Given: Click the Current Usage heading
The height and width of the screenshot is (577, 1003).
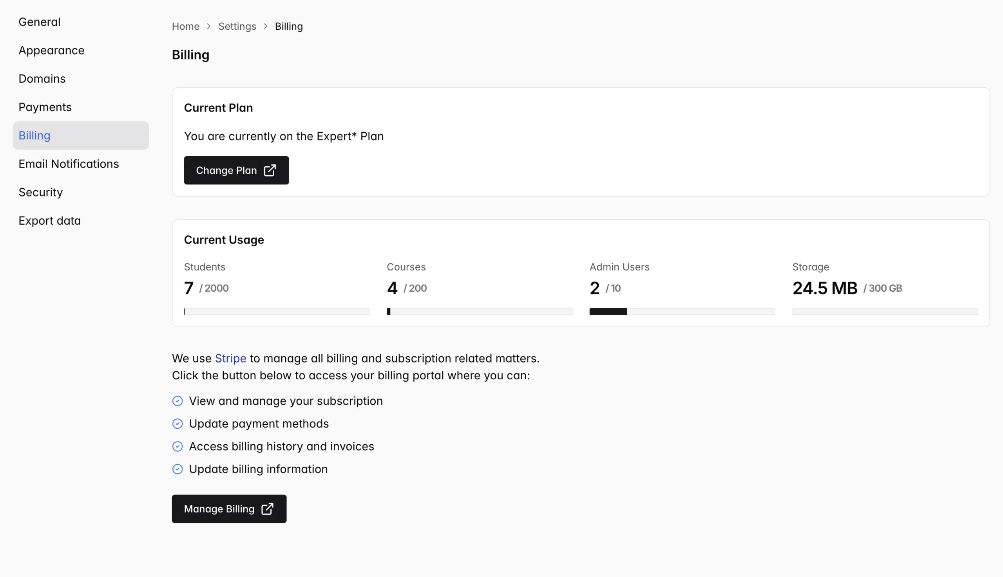Looking at the screenshot, I should click(x=224, y=240).
